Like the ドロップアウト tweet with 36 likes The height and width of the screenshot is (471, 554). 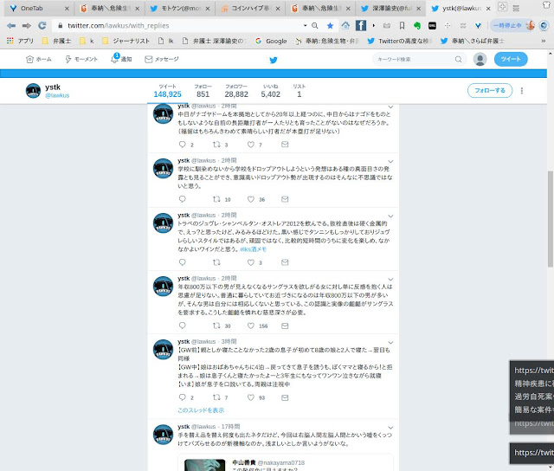(251, 199)
